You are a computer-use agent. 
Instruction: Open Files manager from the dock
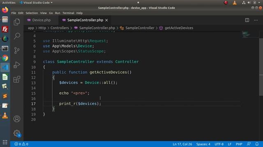pos(5,20)
